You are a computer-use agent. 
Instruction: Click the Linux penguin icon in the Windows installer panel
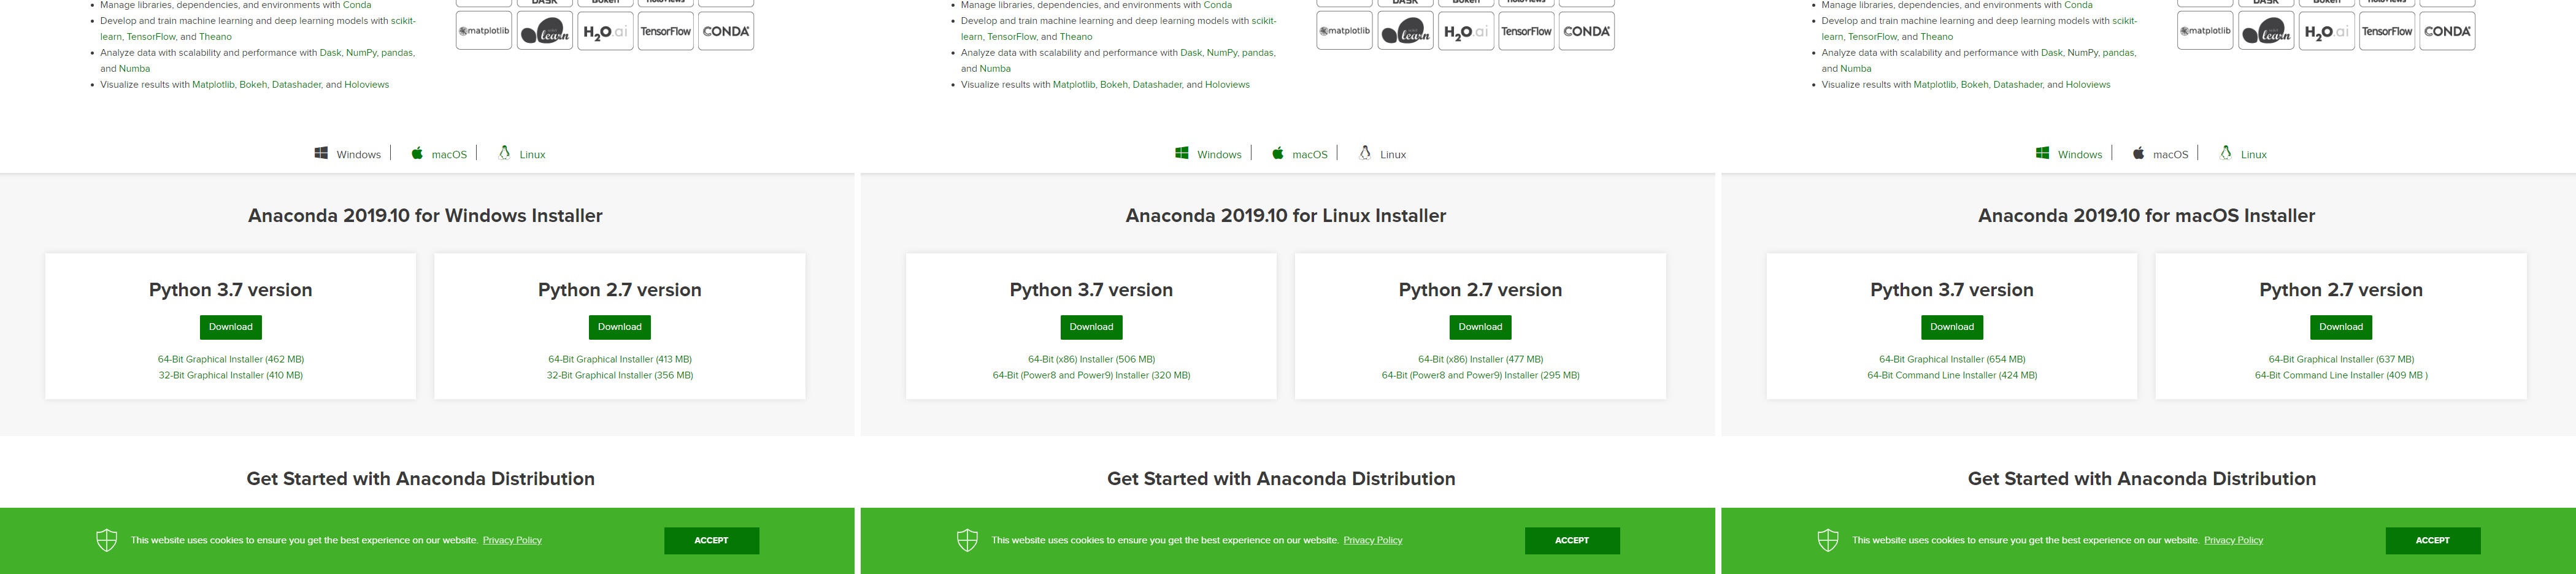(504, 152)
